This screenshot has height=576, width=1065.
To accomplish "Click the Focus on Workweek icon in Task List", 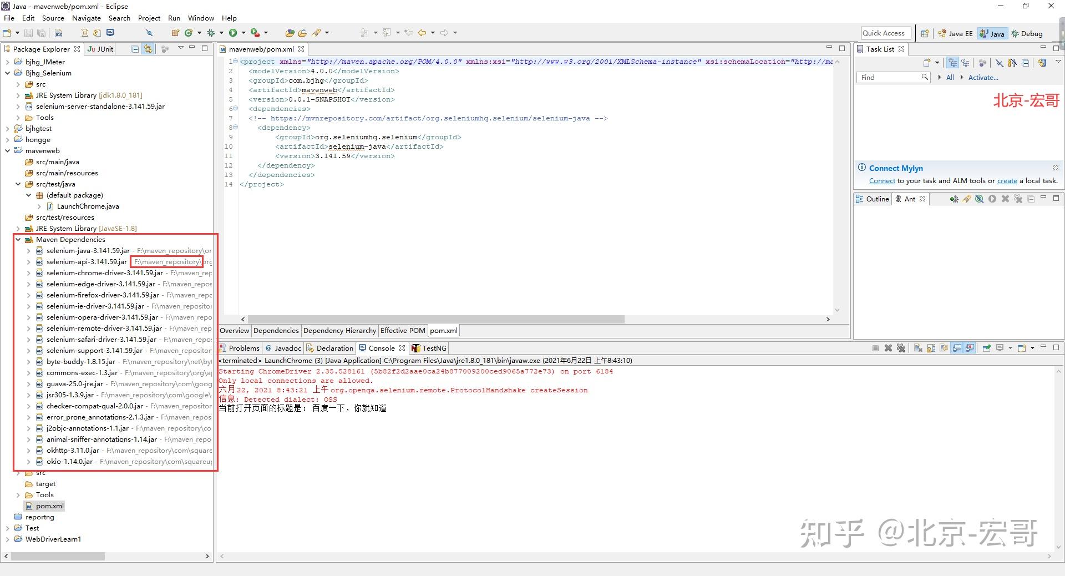I will [x=982, y=63].
